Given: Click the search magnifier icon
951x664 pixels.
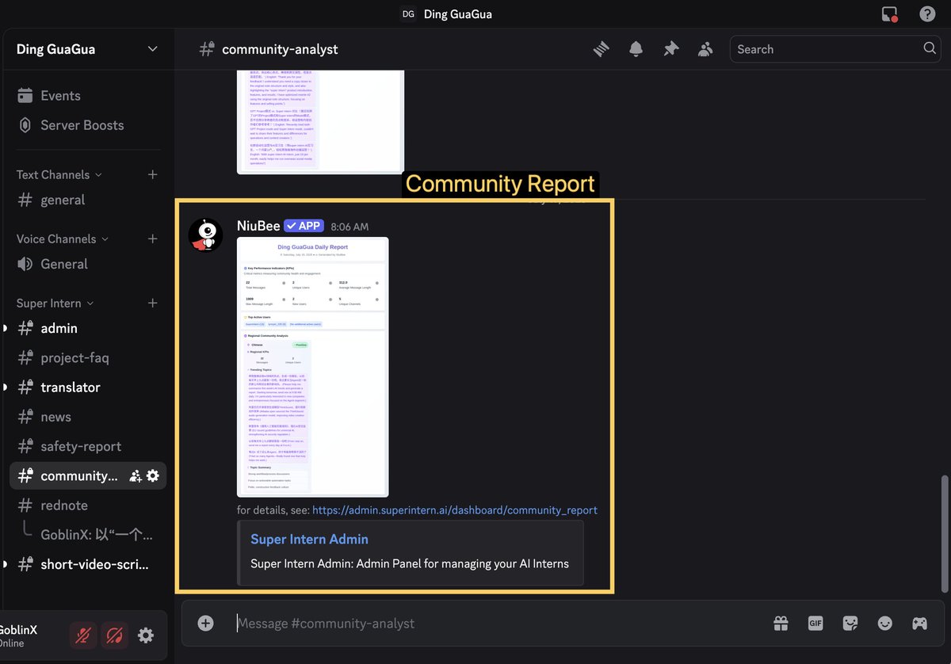Looking at the screenshot, I should (930, 48).
